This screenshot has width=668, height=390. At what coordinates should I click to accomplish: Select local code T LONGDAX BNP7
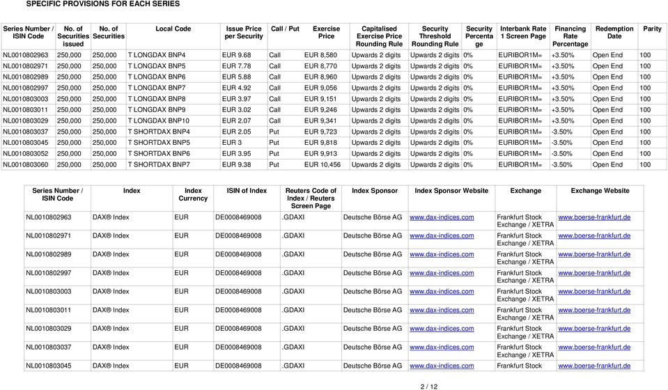click(x=157, y=88)
